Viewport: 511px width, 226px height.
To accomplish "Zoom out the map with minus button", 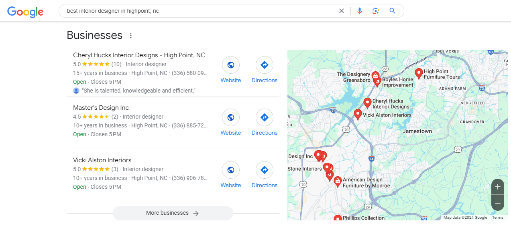I will 498,203.
